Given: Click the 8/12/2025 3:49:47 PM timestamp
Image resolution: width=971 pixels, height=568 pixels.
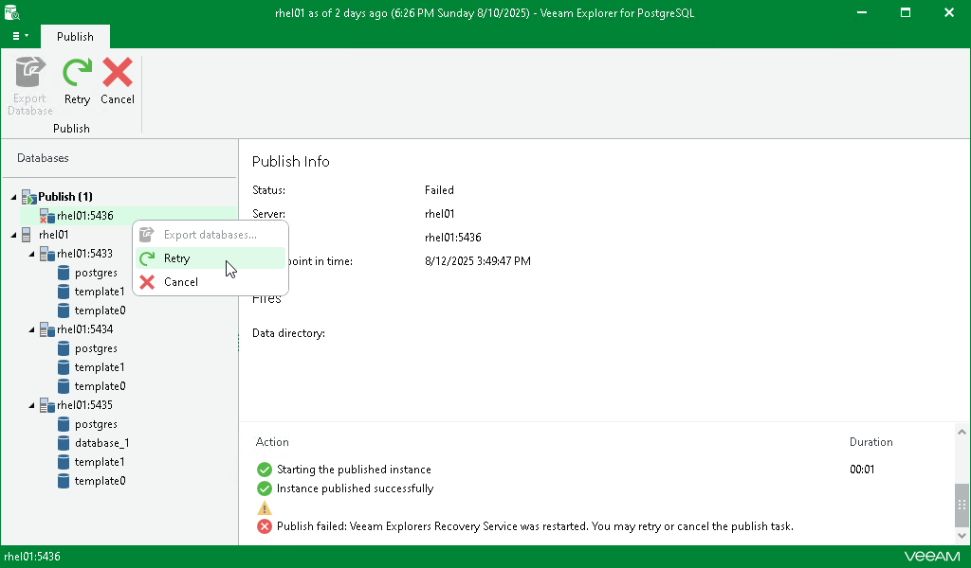Looking at the screenshot, I should tap(478, 261).
